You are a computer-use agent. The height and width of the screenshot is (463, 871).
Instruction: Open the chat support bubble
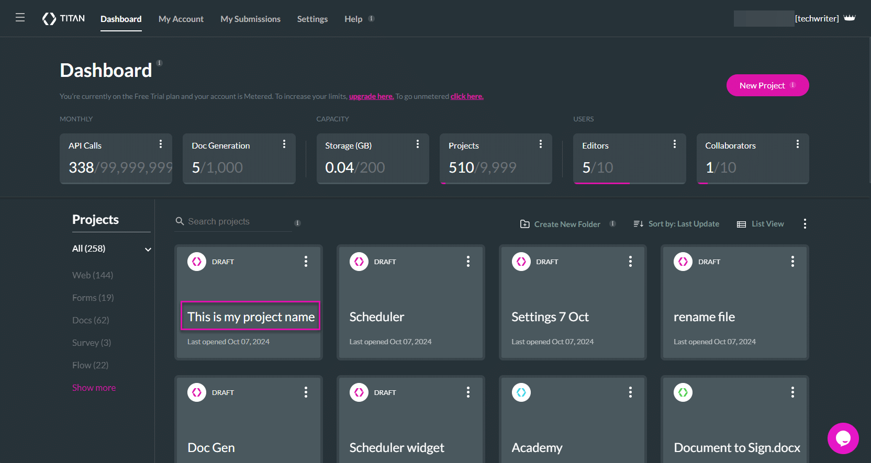pyautogui.click(x=843, y=438)
